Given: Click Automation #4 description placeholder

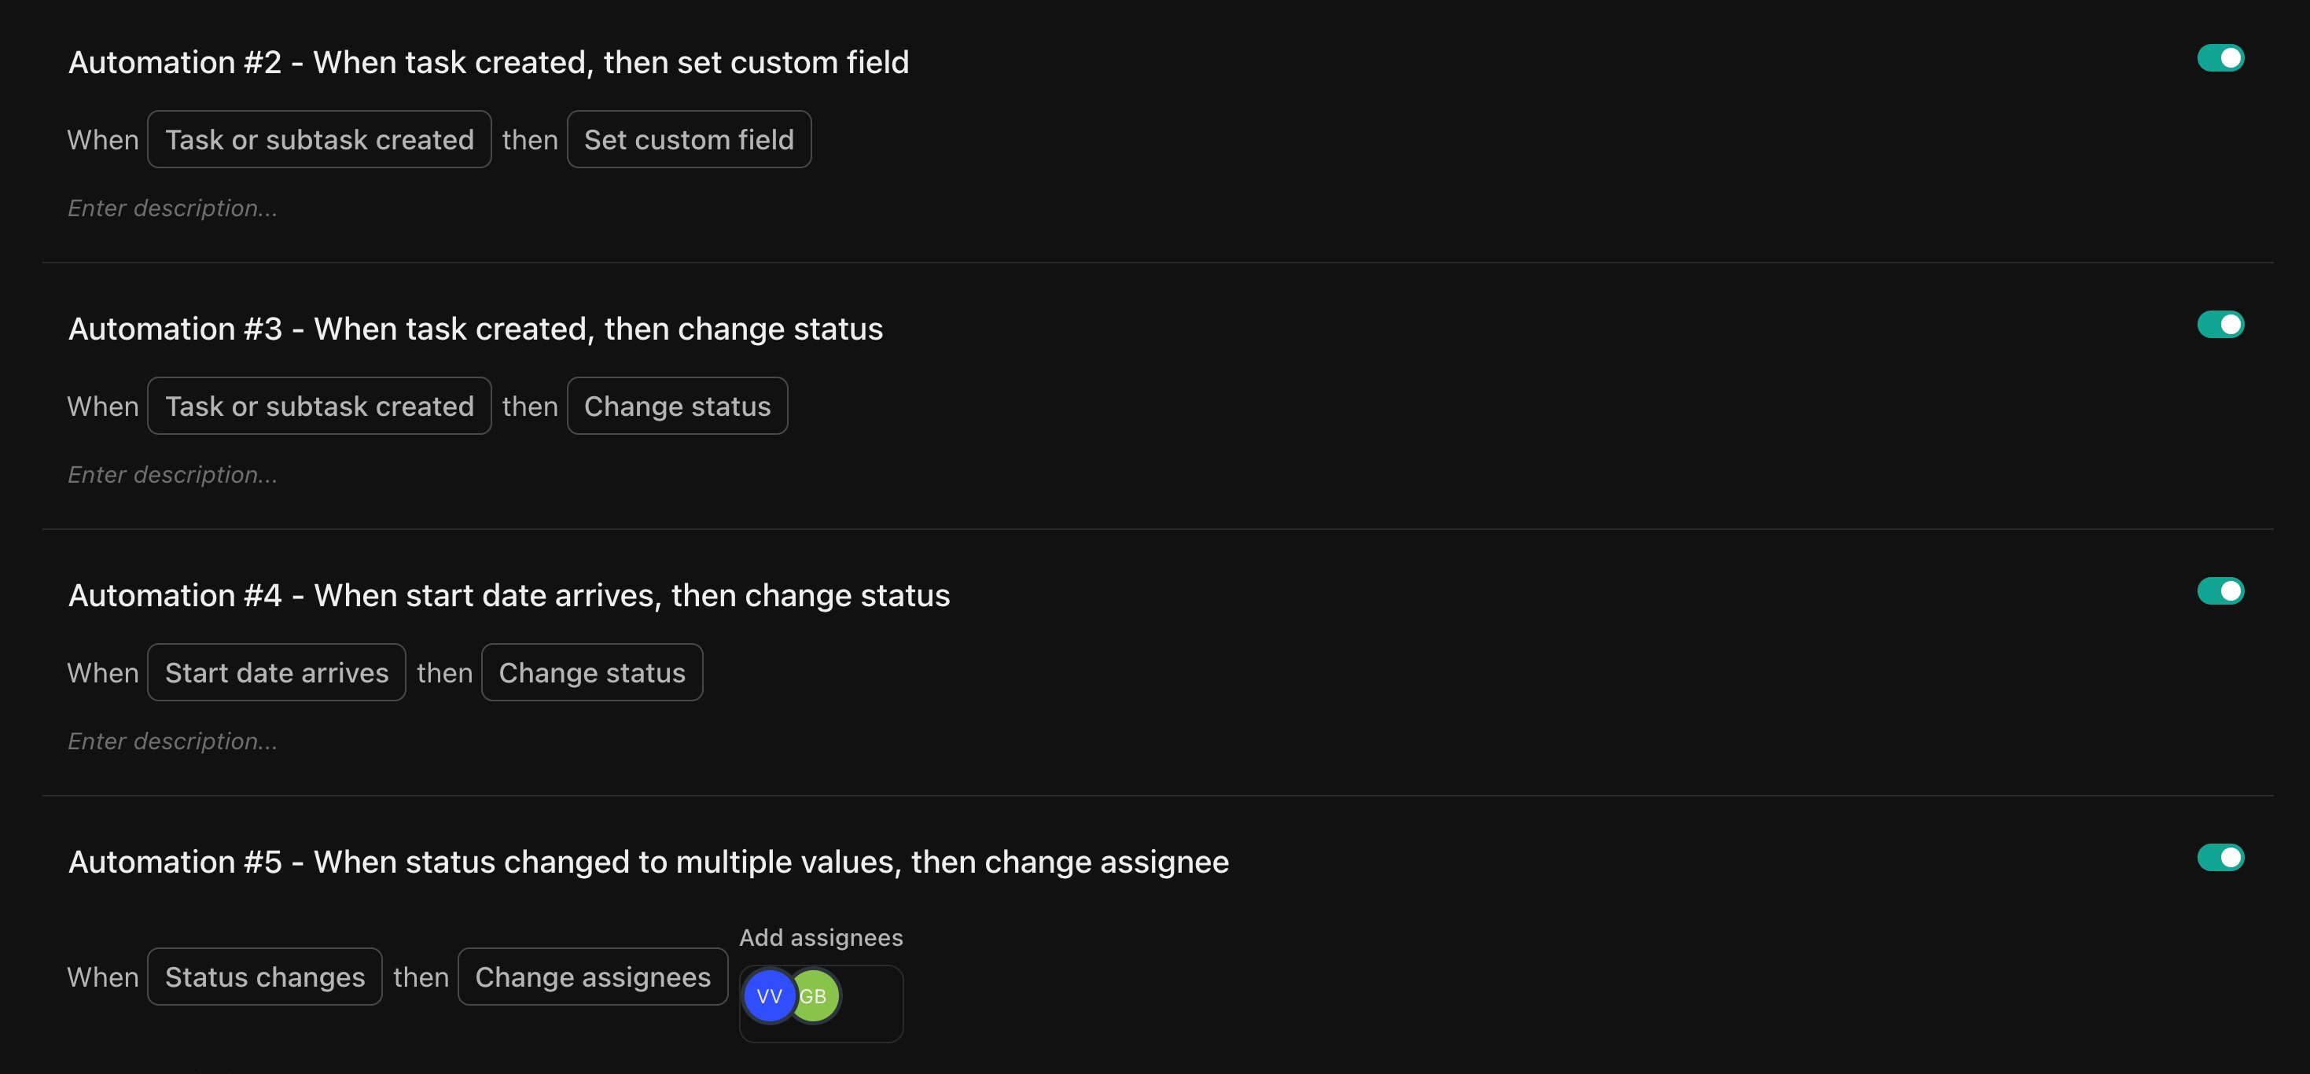Looking at the screenshot, I should tap(173, 741).
